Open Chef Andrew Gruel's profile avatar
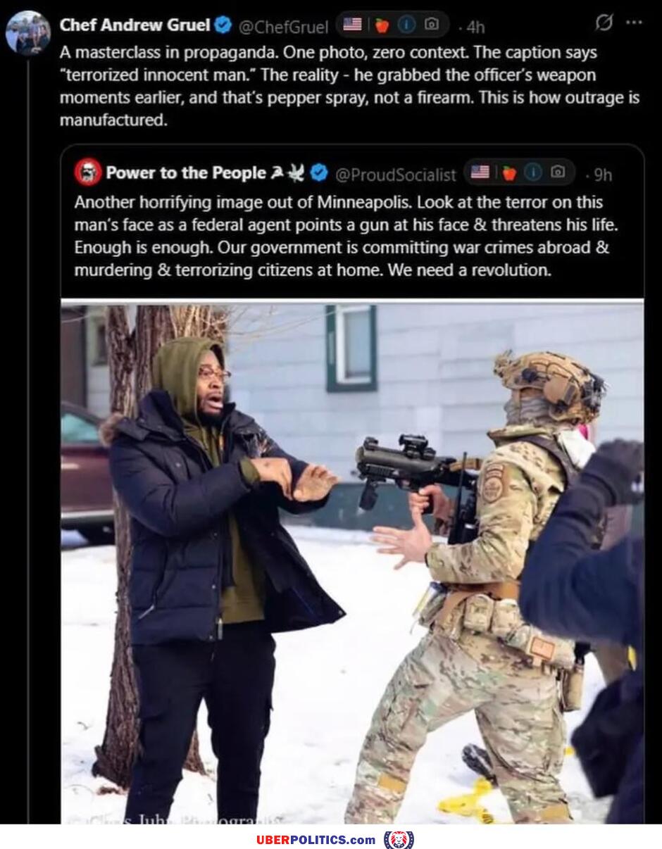 pos(28,33)
